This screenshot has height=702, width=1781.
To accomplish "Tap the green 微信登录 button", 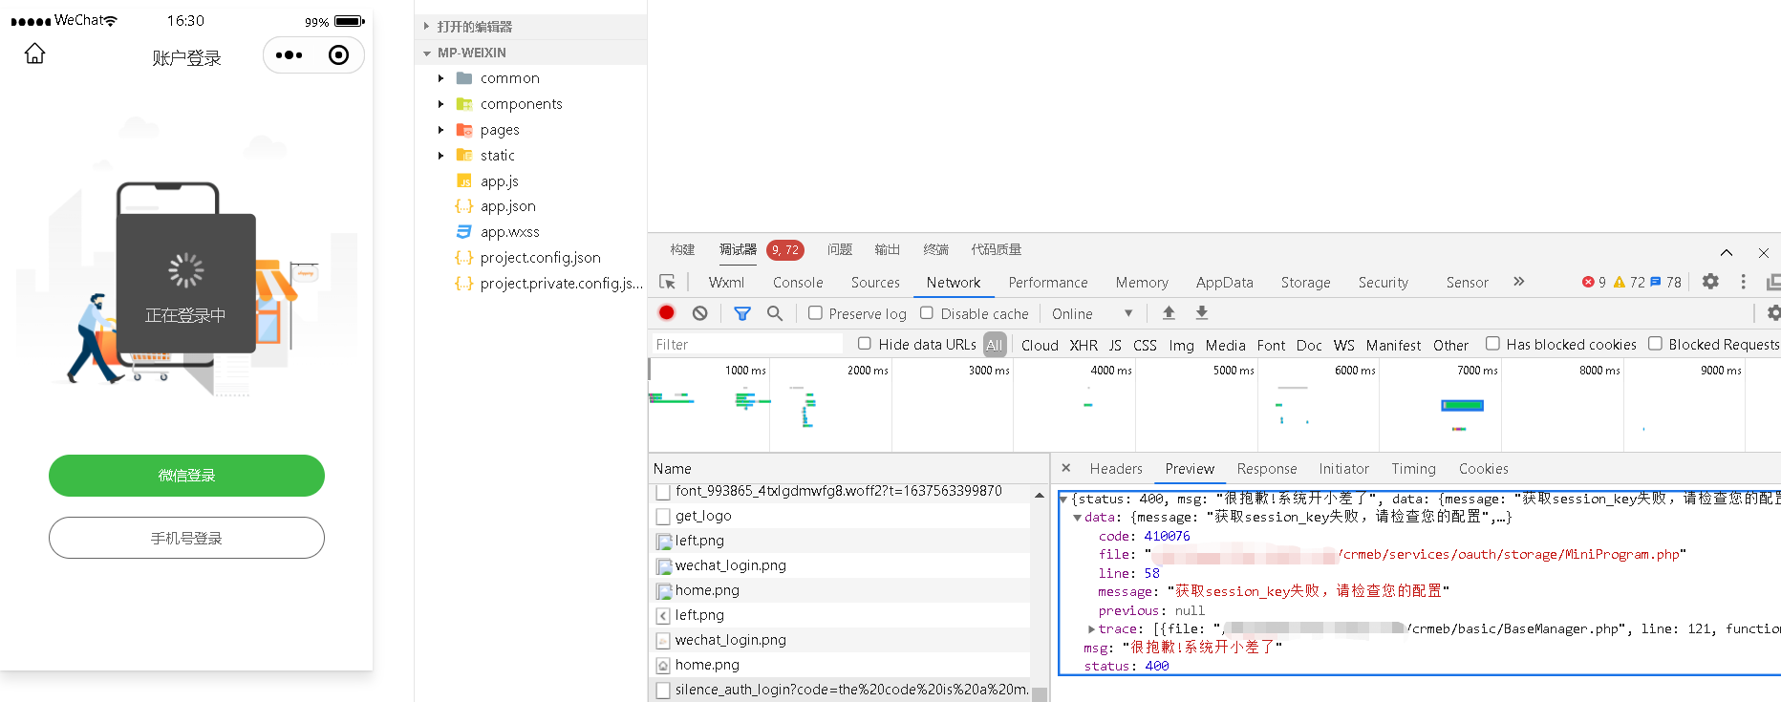I will (186, 476).
